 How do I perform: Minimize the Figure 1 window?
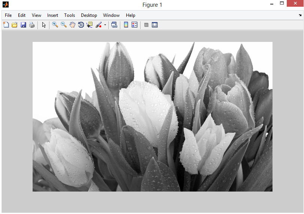pos(272,4)
